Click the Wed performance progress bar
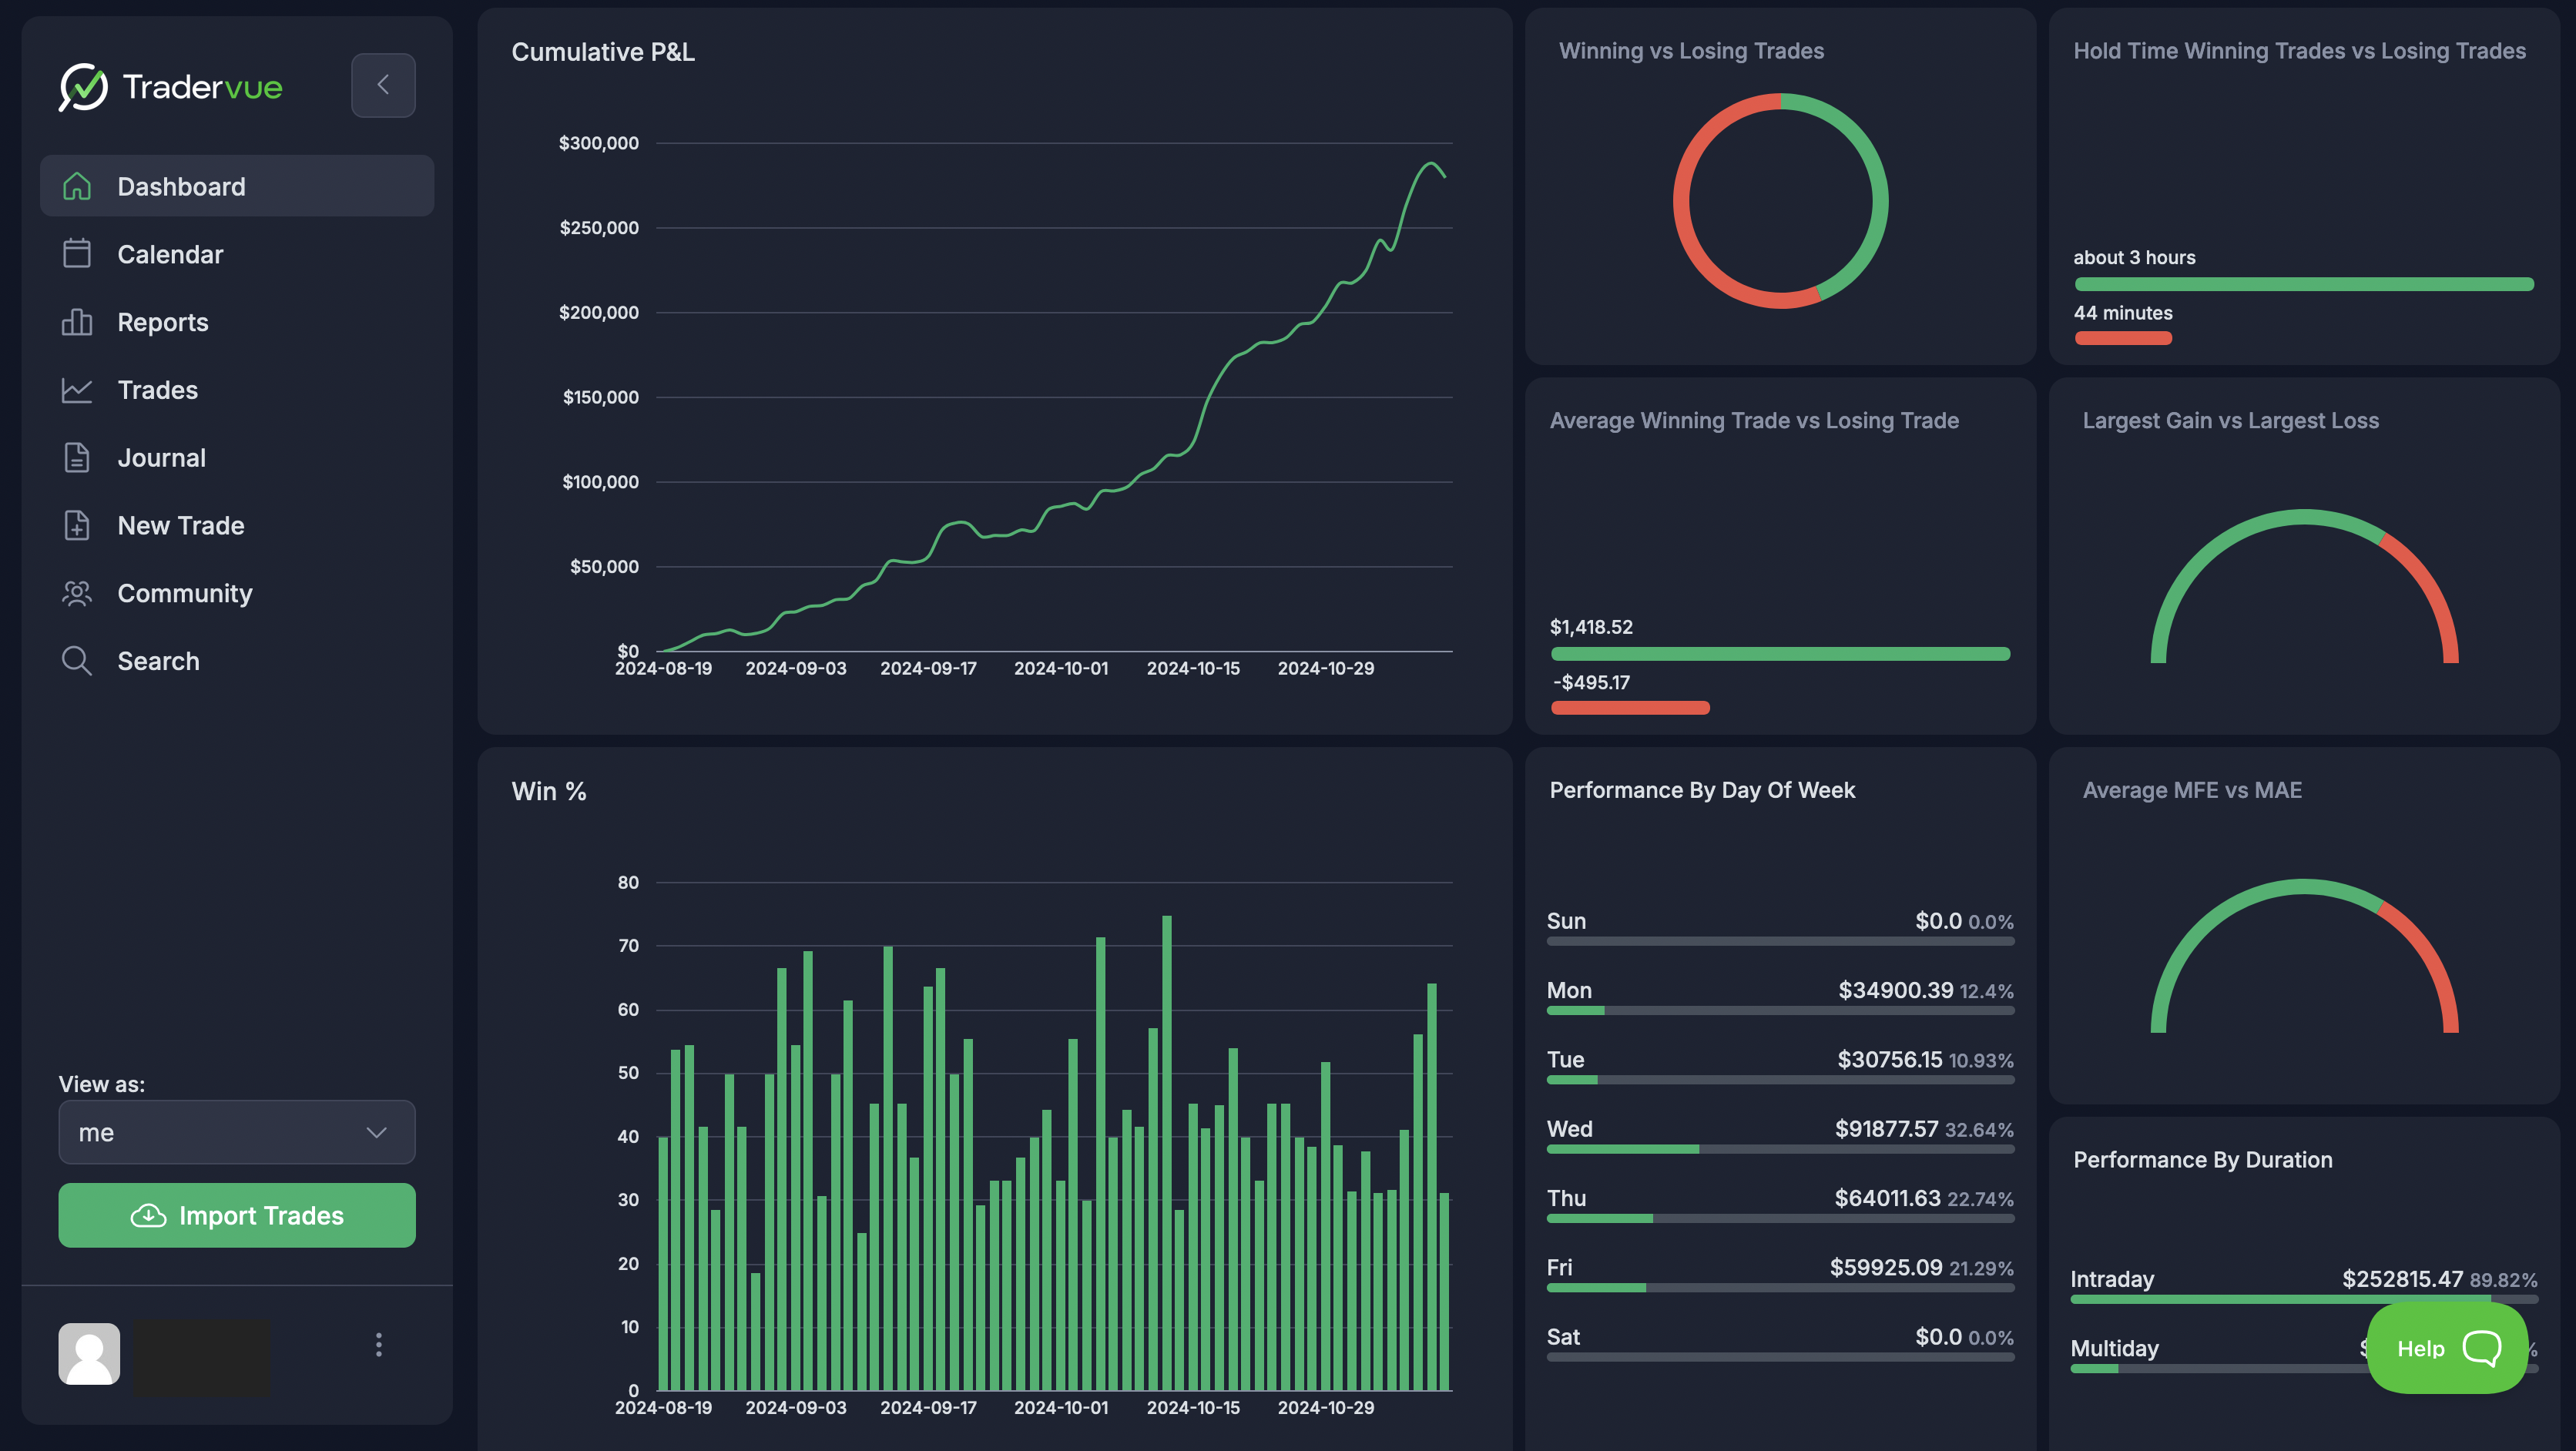The image size is (2576, 1451). [1780, 1150]
